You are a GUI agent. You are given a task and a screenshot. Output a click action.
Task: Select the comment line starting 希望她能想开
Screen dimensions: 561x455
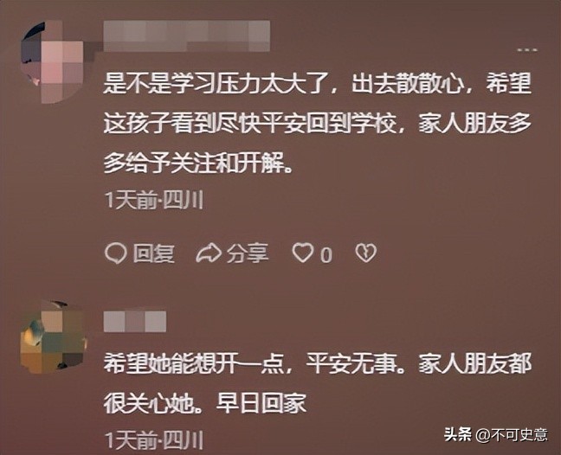point(318,364)
